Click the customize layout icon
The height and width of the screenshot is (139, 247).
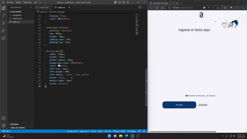tap(128, 2)
